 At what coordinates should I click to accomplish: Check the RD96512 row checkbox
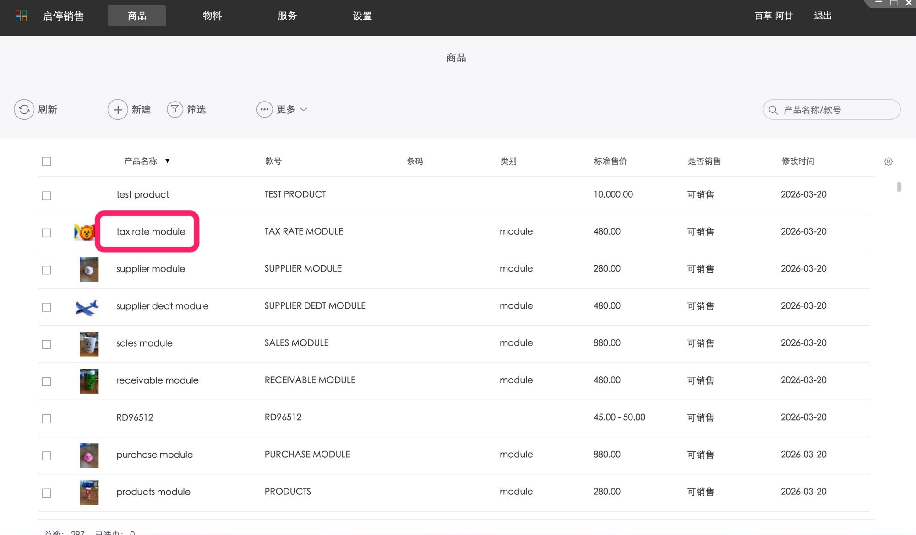pyautogui.click(x=47, y=418)
